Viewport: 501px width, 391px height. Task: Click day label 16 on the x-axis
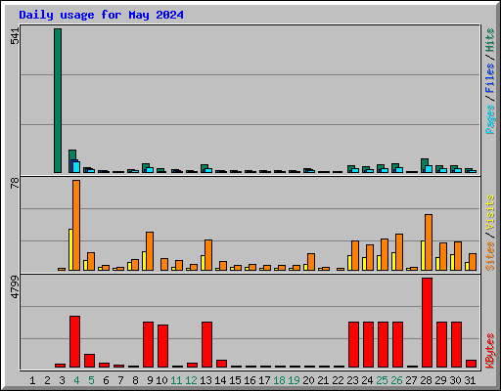[x=250, y=380]
